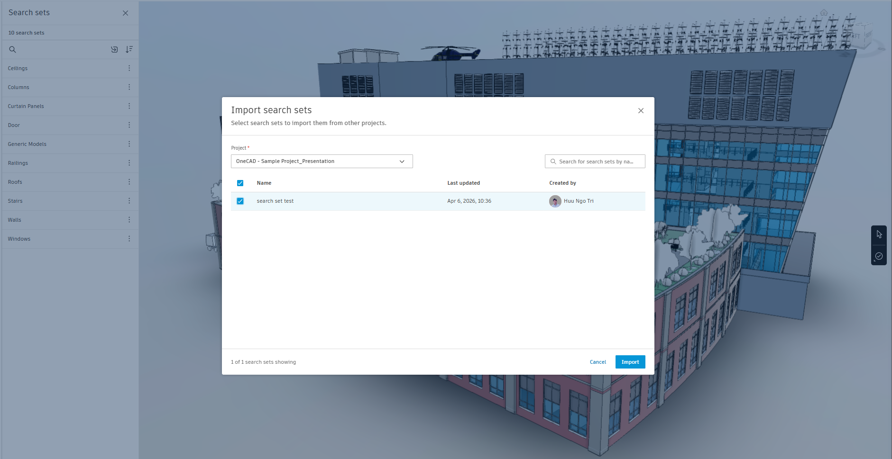
Task: Open more options for Stairs search set
Action: coord(129,201)
